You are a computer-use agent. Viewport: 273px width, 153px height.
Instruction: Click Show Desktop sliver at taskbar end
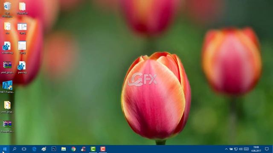272,149
